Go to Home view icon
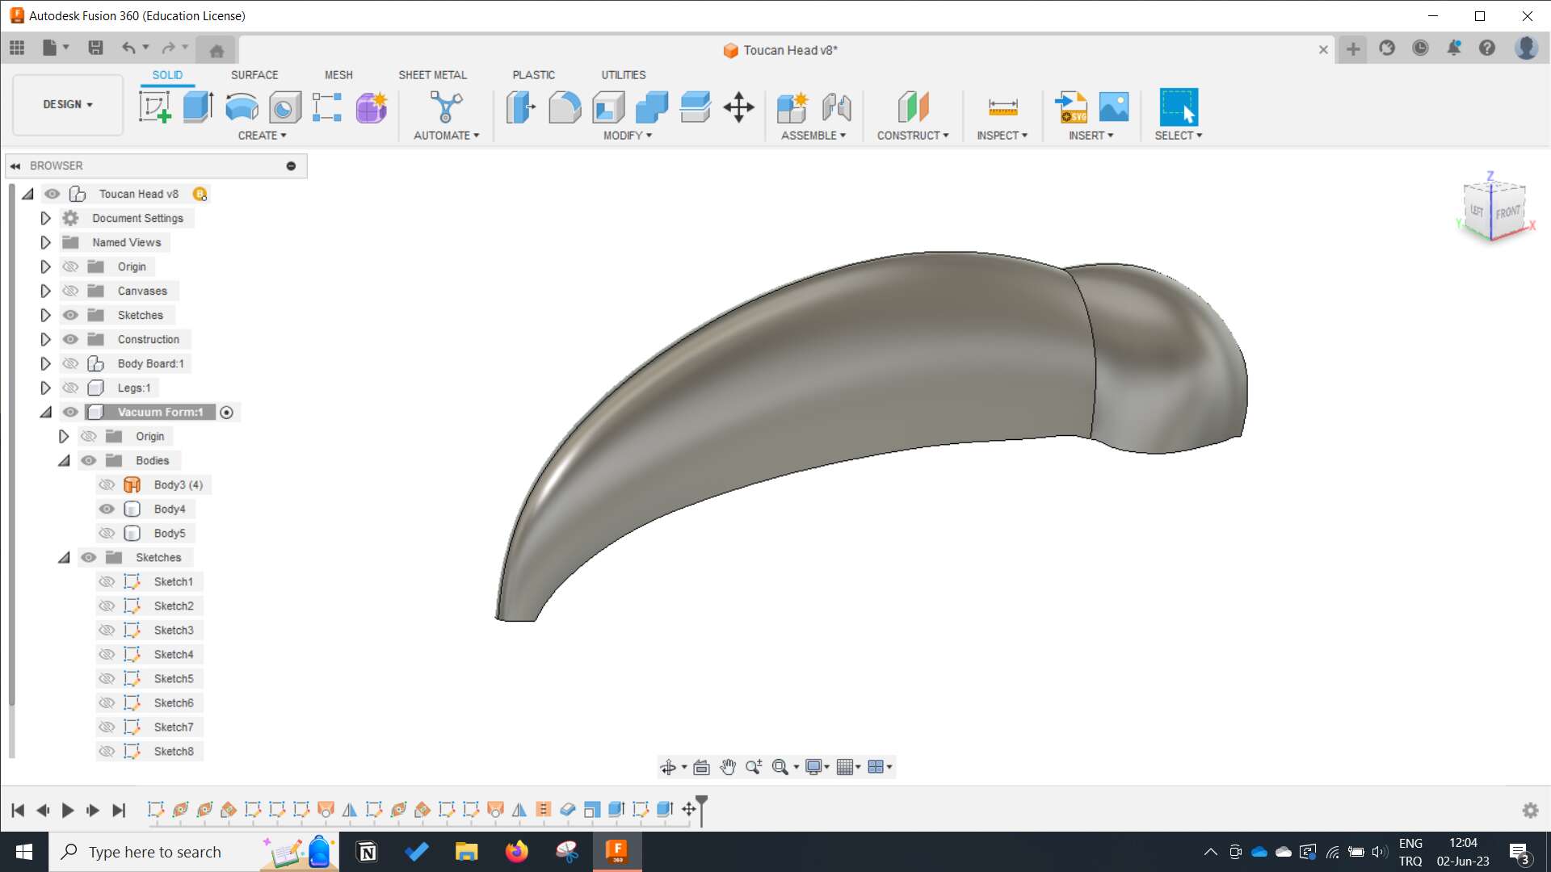The width and height of the screenshot is (1551, 872). (x=216, y=51)
